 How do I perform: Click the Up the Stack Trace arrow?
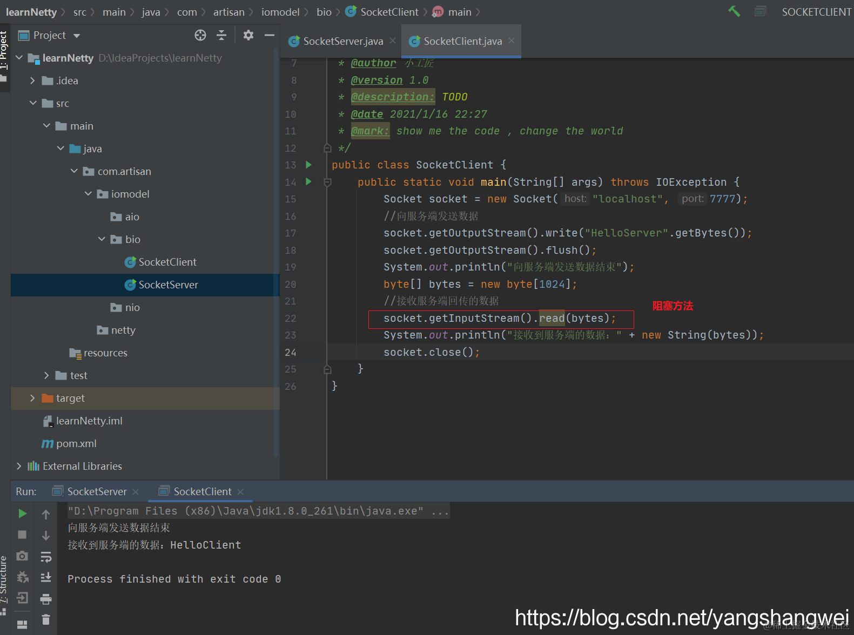tap(46, 515)
